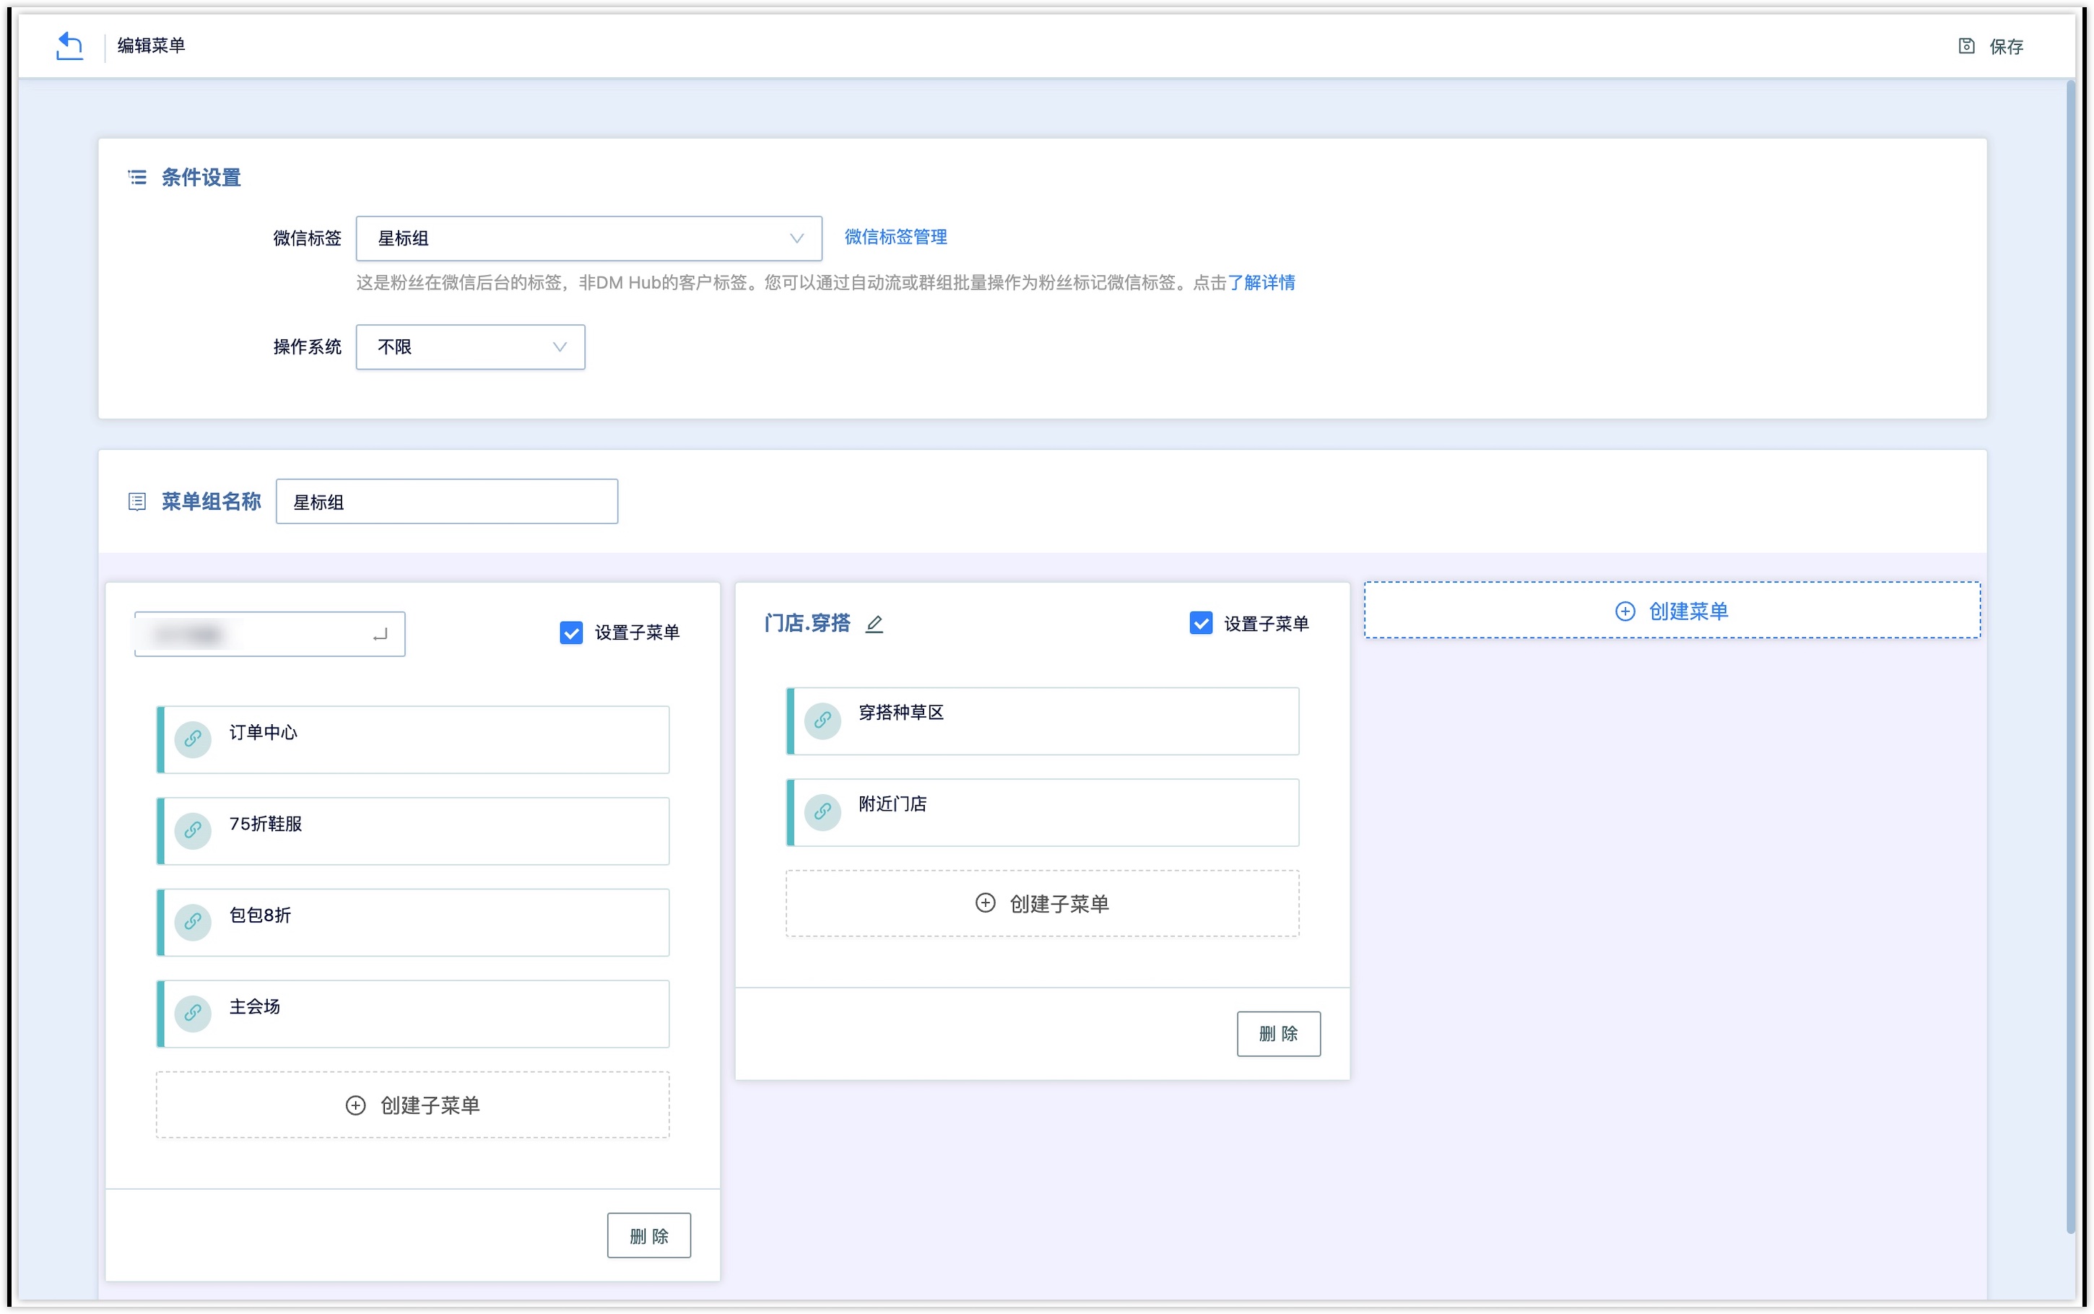Click the save disk icon
The image size is (2094, 1314).
pos(1966,46)
